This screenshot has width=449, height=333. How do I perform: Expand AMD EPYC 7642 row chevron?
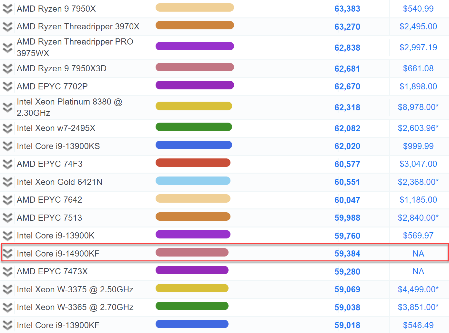click(7, 200)
